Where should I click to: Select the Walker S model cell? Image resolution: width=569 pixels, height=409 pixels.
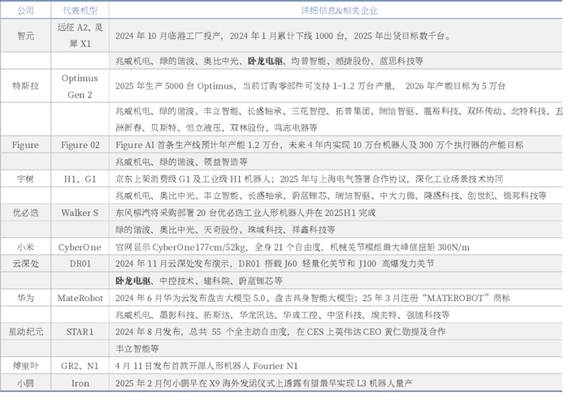click(x=80, y=213)
